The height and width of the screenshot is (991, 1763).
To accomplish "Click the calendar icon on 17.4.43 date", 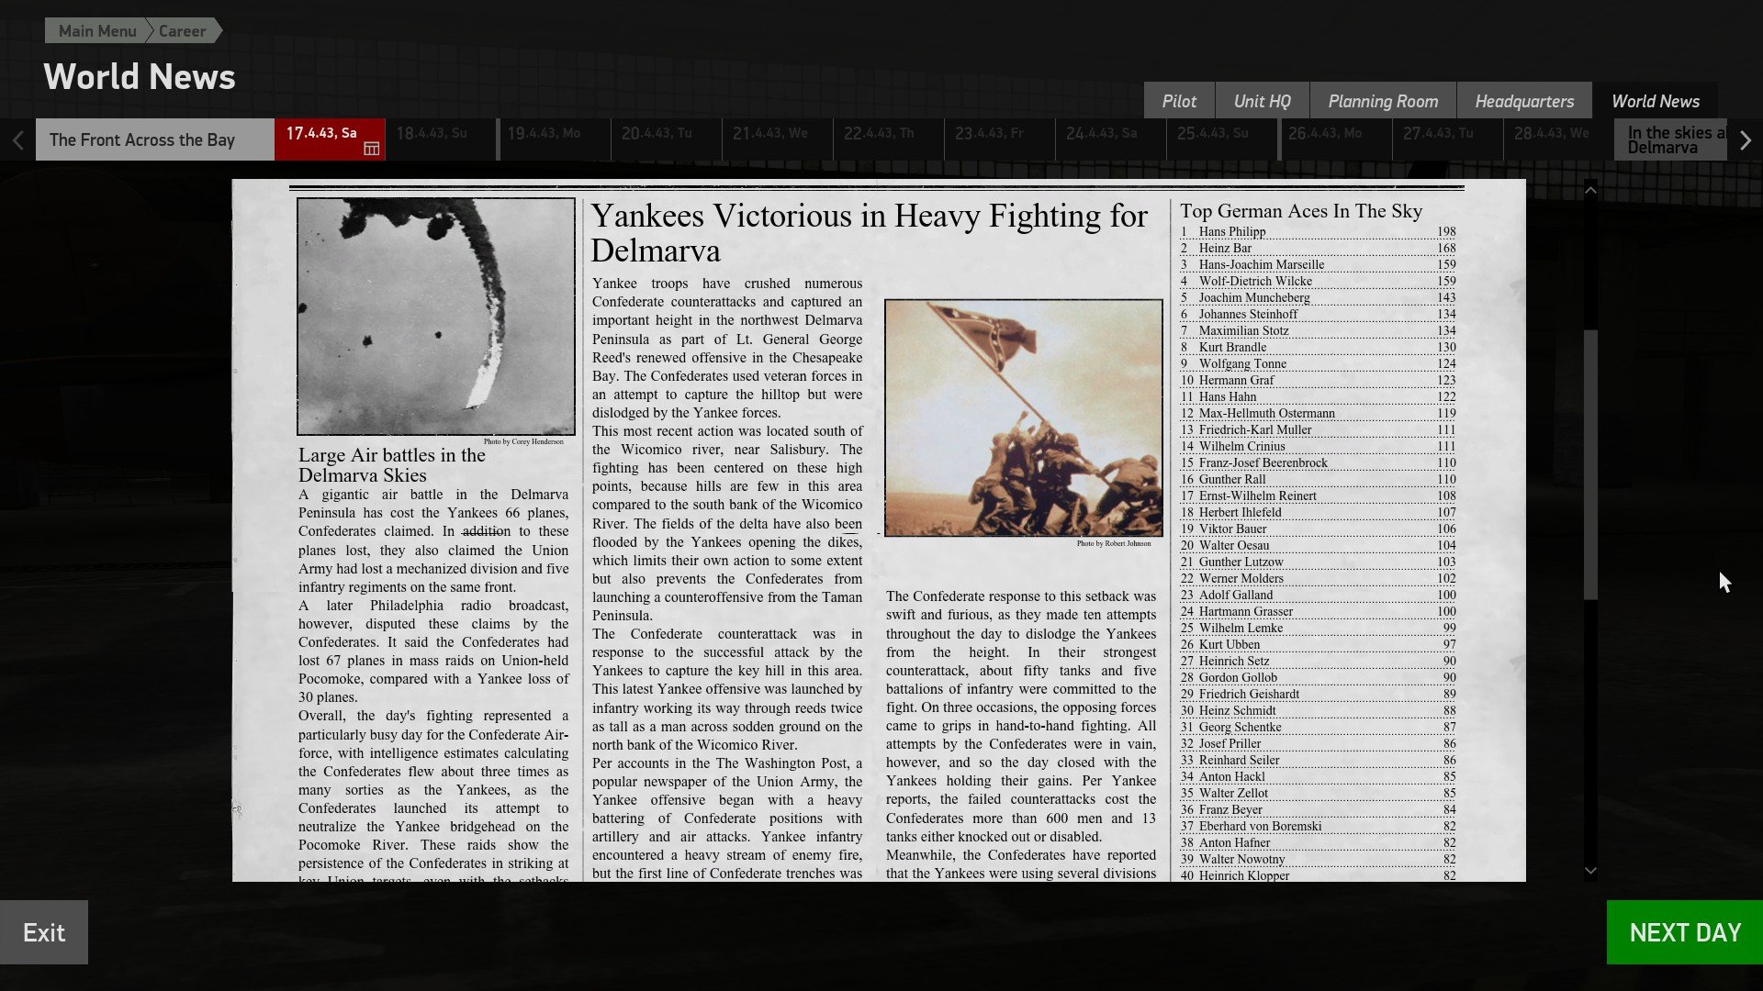I will [x=371, y=149].
